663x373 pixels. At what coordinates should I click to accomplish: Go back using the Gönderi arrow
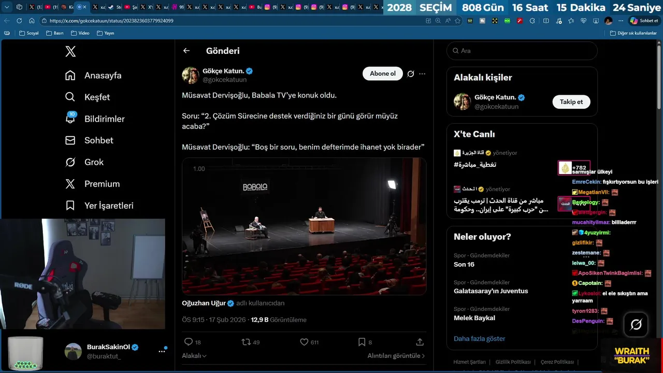(186, 51)
